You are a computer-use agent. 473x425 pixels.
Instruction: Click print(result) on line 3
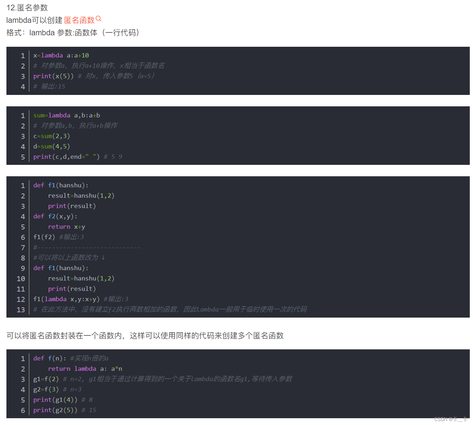click(x=72, y=206)
